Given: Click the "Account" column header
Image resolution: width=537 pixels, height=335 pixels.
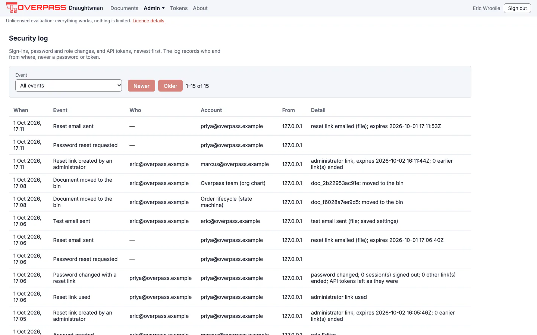Looking at the screenshot, I should click(x=211, y=110).
